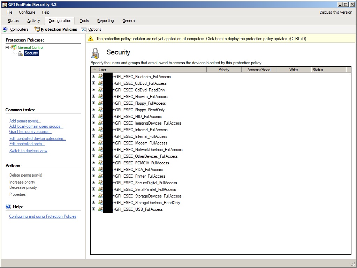Open the General tab
This screenshot has height=268, width=357.
pos(129,21)
